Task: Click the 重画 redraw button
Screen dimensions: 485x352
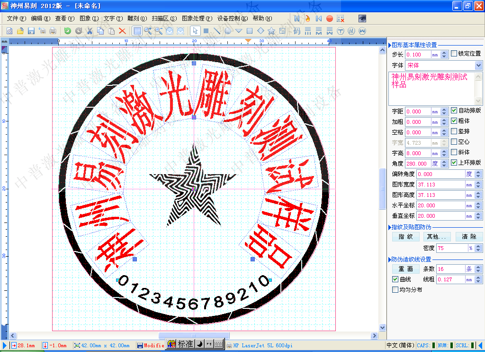Action: point(405,269)
